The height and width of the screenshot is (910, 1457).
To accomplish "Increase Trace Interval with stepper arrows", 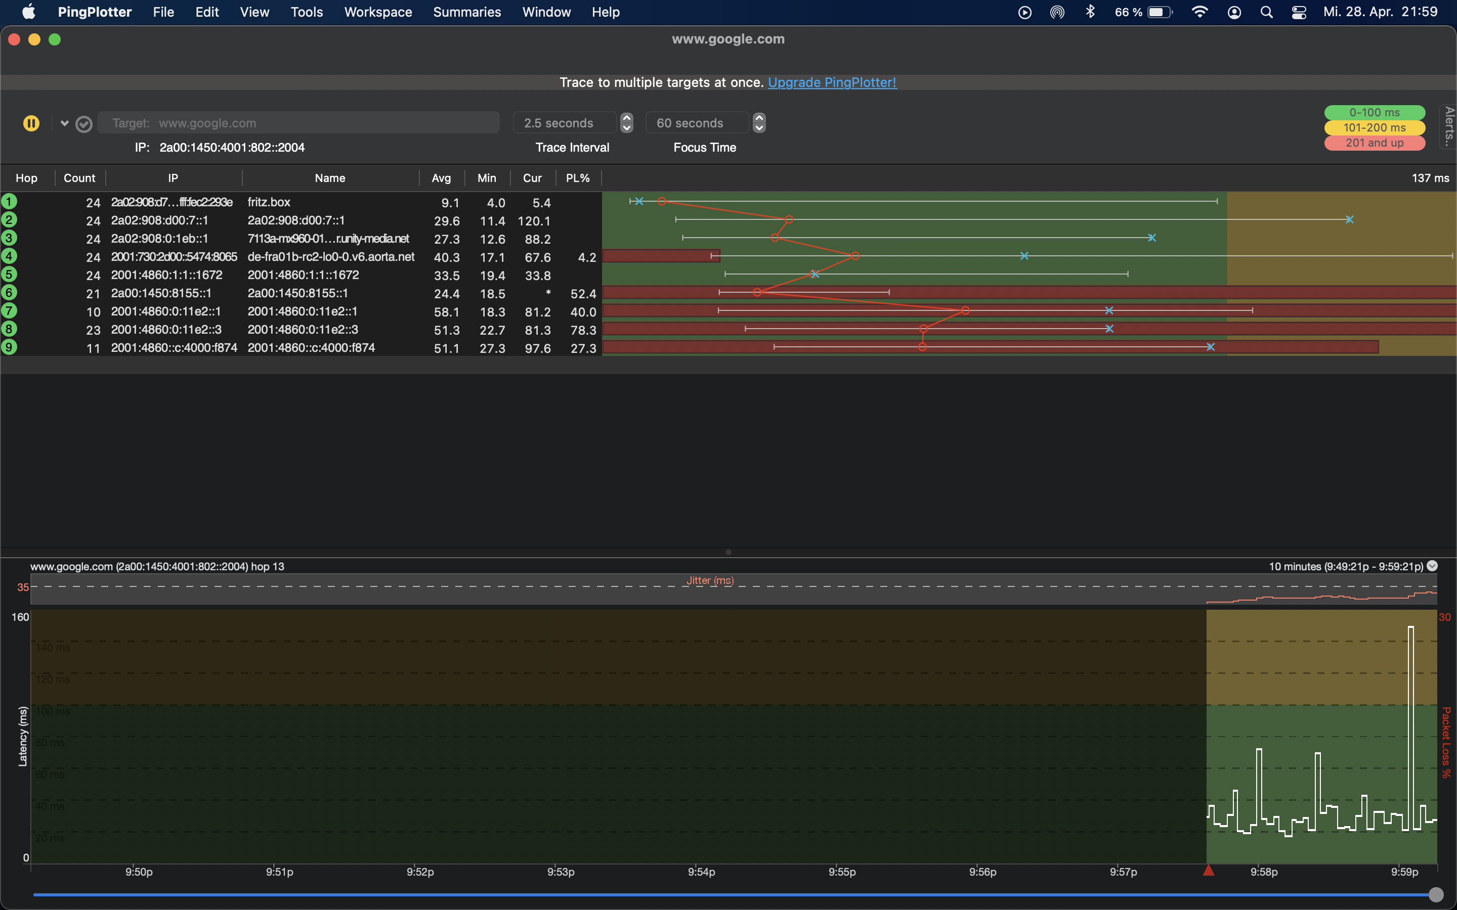I will click(x=627, y=118).
